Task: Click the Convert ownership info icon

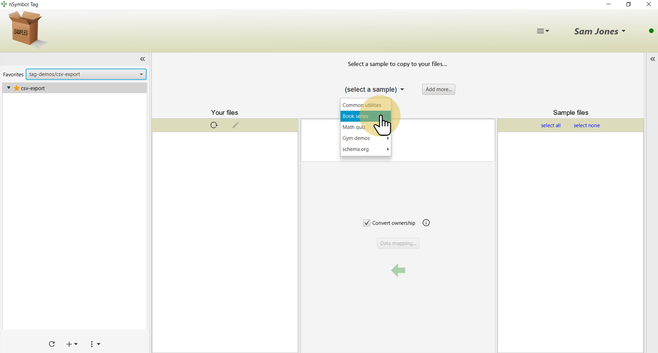Action: pyautogui.click(x=426, y=223)
